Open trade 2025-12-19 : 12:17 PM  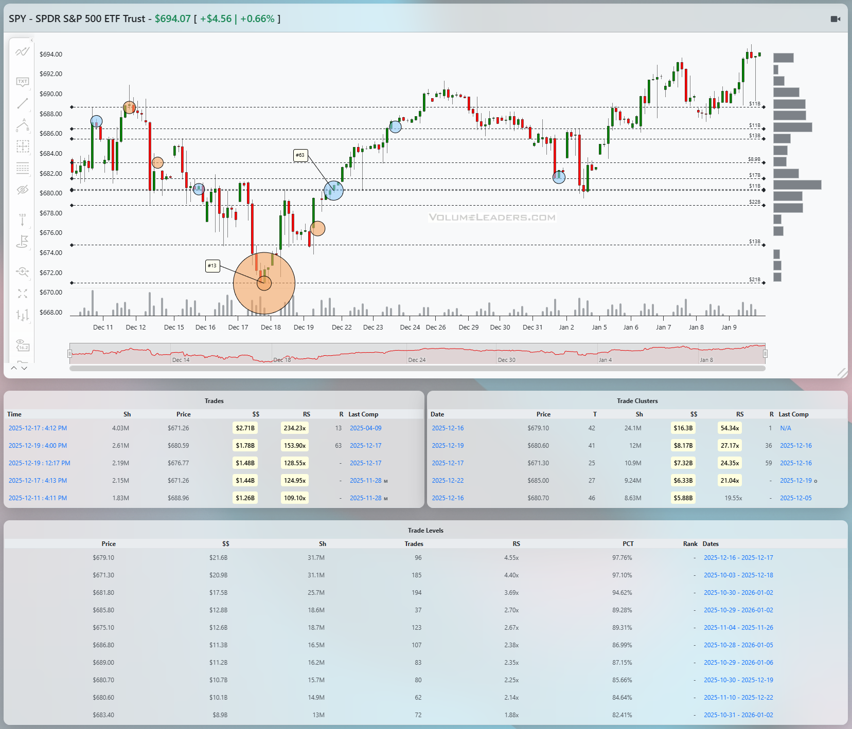point(39,463)
